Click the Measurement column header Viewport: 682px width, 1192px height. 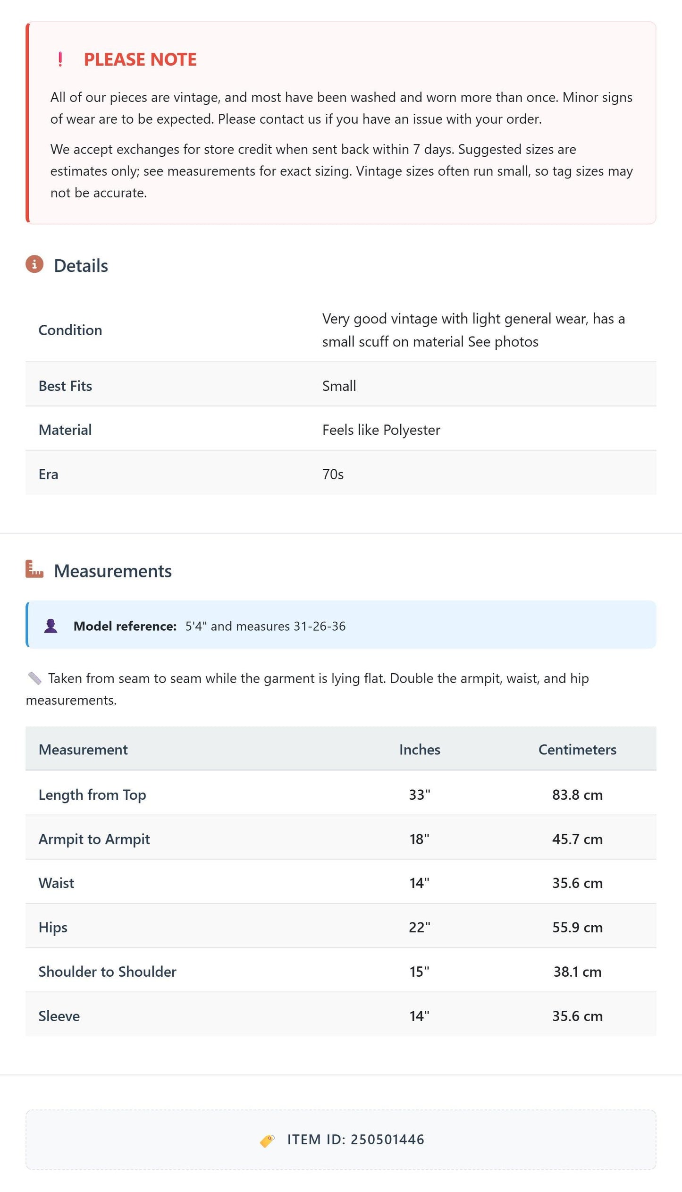click(83, 750)
